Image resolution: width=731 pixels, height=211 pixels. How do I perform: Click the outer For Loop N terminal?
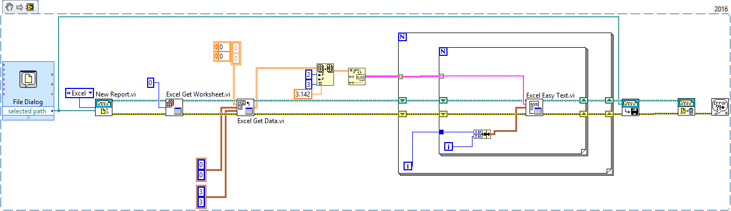click(x=403, y=37)
